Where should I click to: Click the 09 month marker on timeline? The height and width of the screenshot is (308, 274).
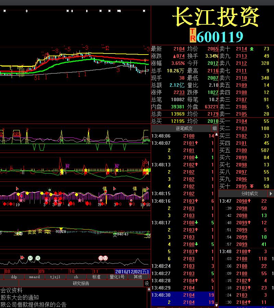point(42,271)
